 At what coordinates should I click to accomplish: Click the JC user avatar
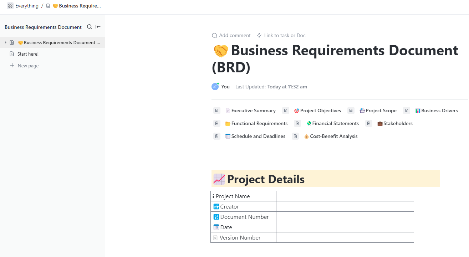[215, 87]
